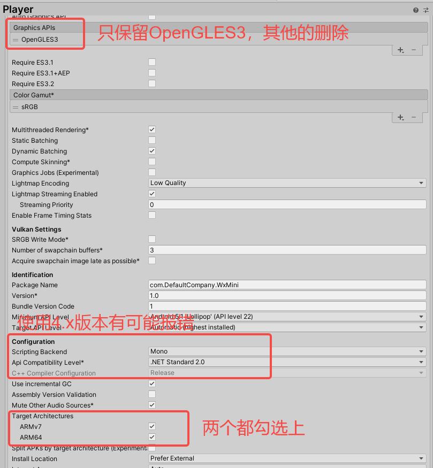Click the Color Gamut list header
Screen dimensions: 433x468
point(218,95)
